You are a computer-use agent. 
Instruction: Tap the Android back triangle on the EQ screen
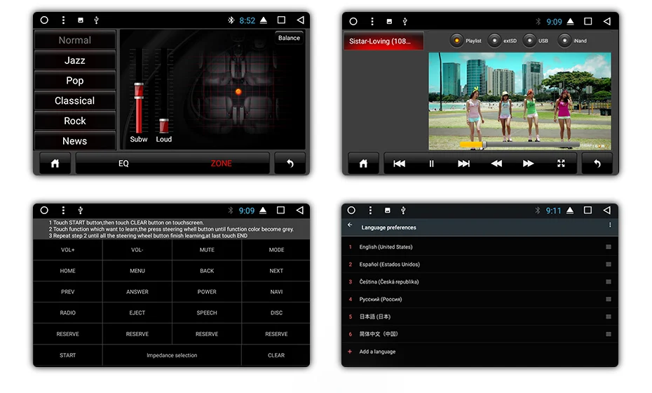(300, 20)
